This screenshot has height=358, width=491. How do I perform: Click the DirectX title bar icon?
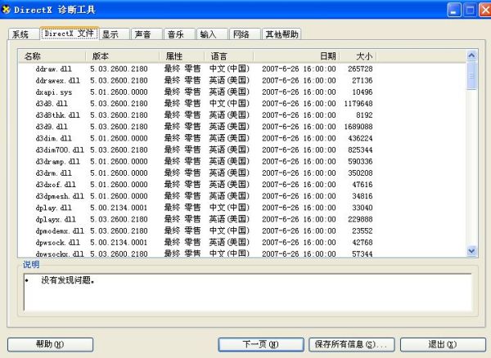coord(6,10)
